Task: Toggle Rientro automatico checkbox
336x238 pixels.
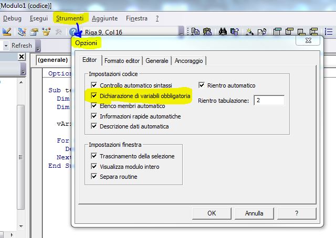Action: coord(202,85)
